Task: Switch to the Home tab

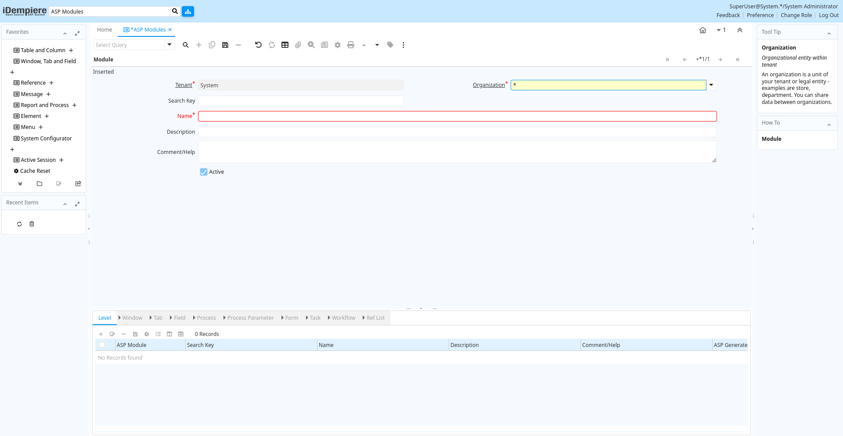Action: [x=104, y=30]
